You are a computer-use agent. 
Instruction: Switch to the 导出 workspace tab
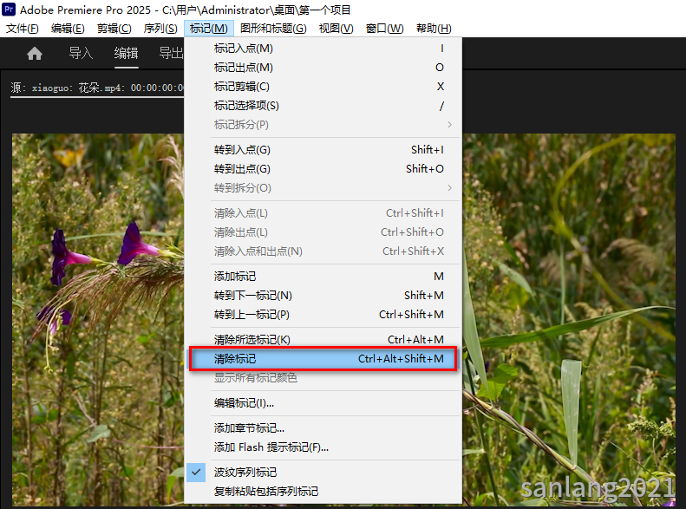click(171, 54)
